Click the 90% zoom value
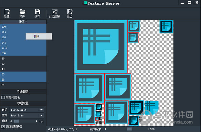Viewport: 201px width, 132px height. click(152, 129)
